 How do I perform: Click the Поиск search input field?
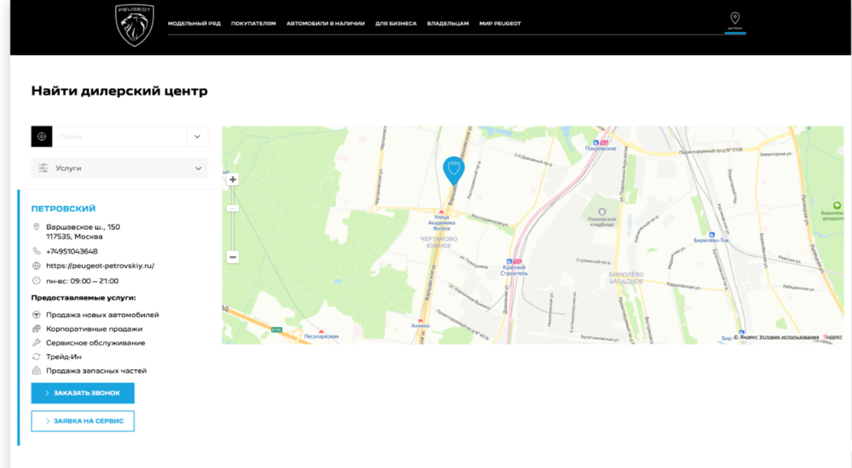[x=119, y=137]
